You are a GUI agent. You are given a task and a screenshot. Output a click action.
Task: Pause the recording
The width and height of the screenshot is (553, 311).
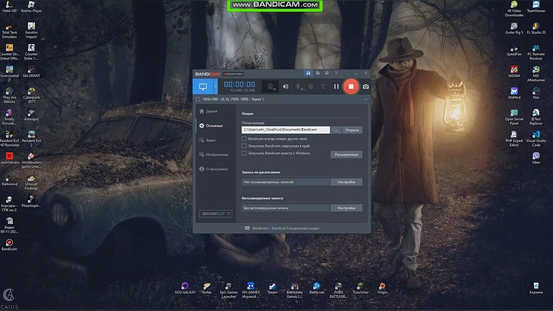pyautogui.click(x=336, y=86)
